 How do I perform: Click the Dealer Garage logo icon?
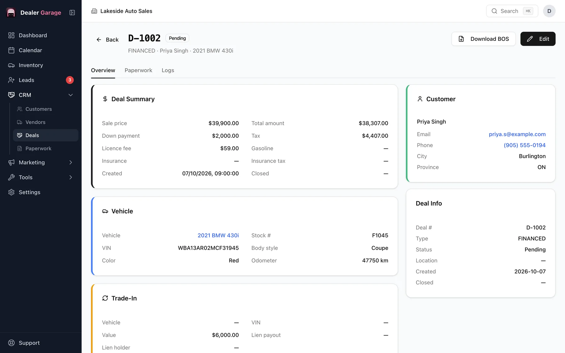[11, 13]
